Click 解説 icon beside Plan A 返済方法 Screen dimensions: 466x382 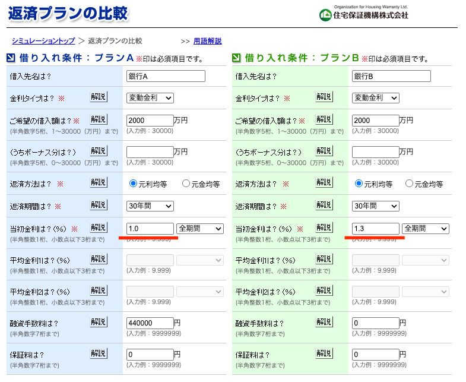coord(99,183)
